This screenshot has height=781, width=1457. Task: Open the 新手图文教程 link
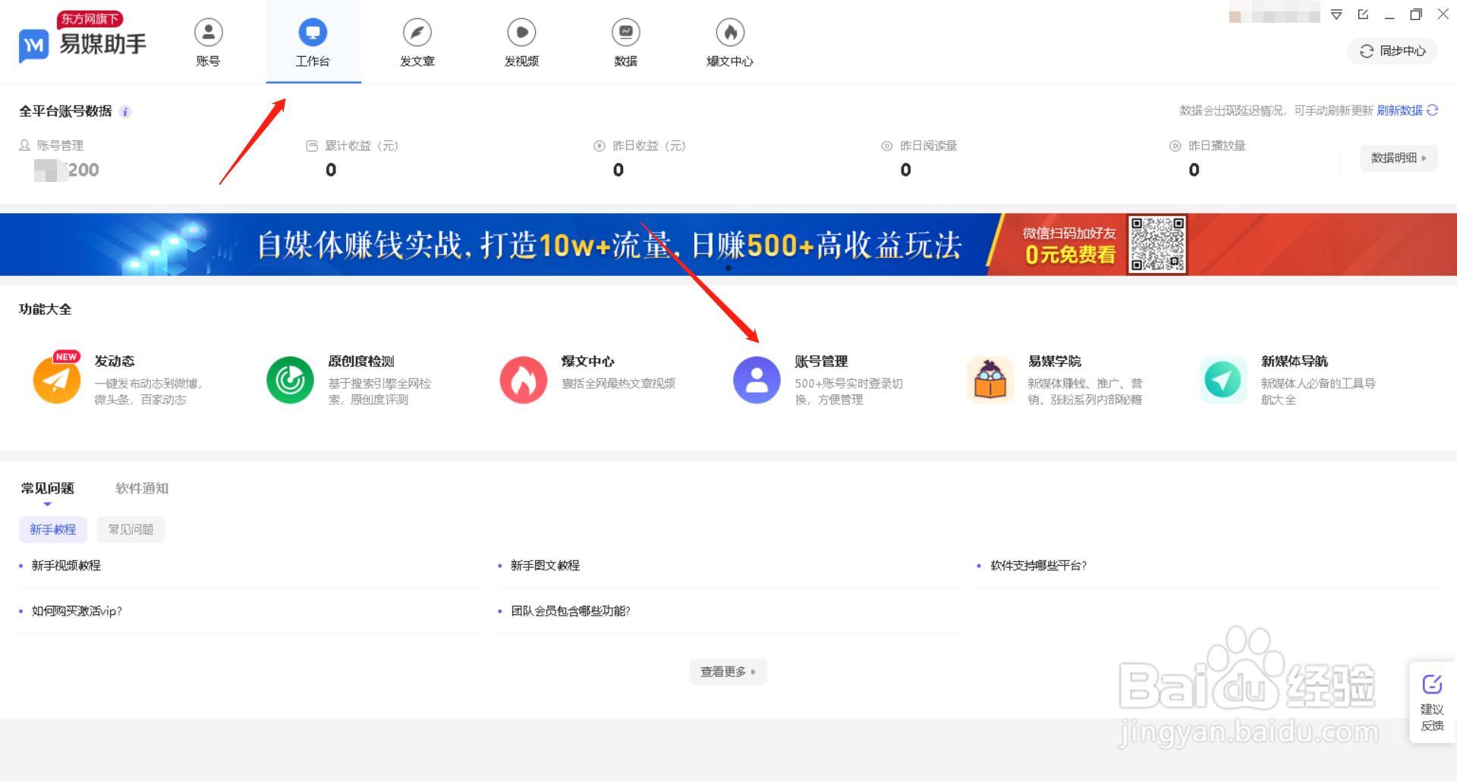pos(545,566)
